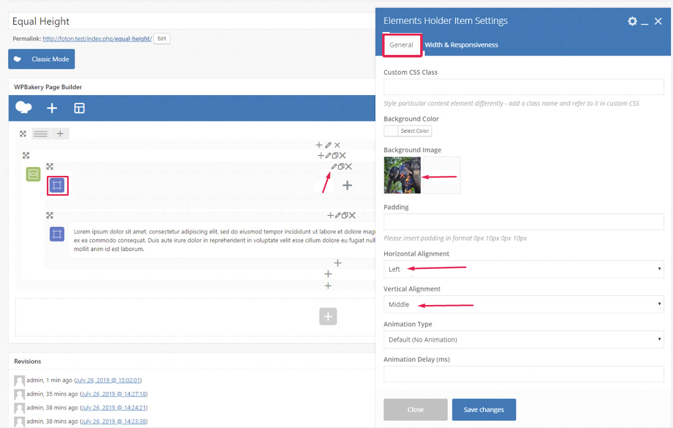
Task: Click the elephant background image thumbnail
Action: point(402,175)
